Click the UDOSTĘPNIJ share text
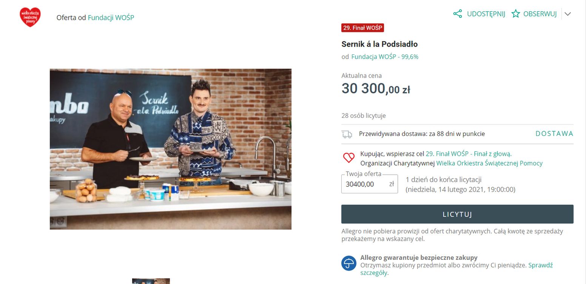Screen dimensions: 586x284 coord(486,14)
